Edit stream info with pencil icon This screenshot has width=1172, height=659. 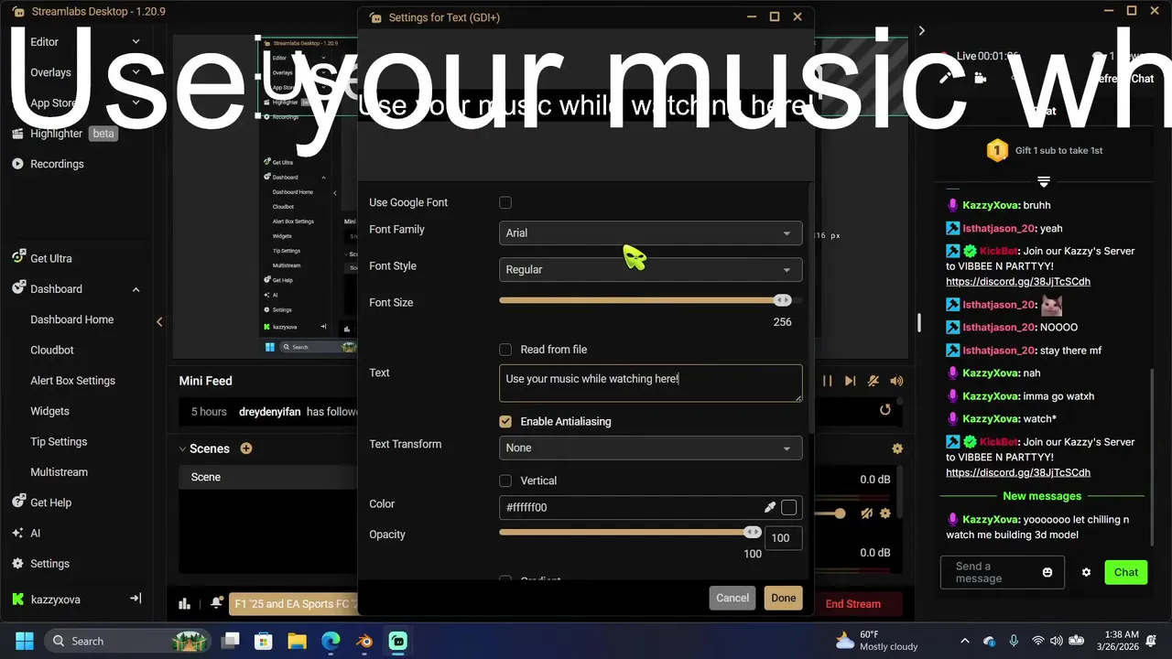(x=945, y=79)
